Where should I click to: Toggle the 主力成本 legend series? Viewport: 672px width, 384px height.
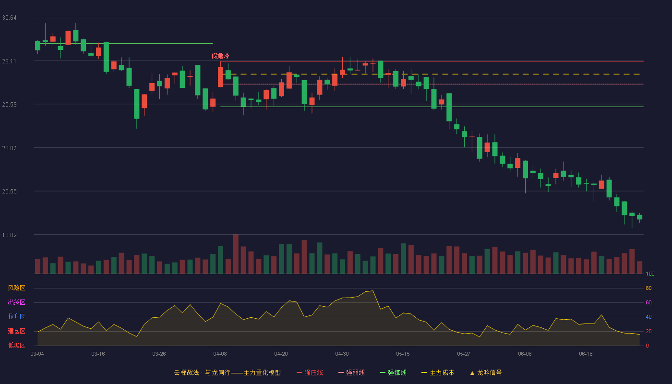click(438, 372)
